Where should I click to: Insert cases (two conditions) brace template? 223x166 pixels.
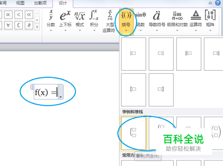pyautogui.click(x=133, y=133)
